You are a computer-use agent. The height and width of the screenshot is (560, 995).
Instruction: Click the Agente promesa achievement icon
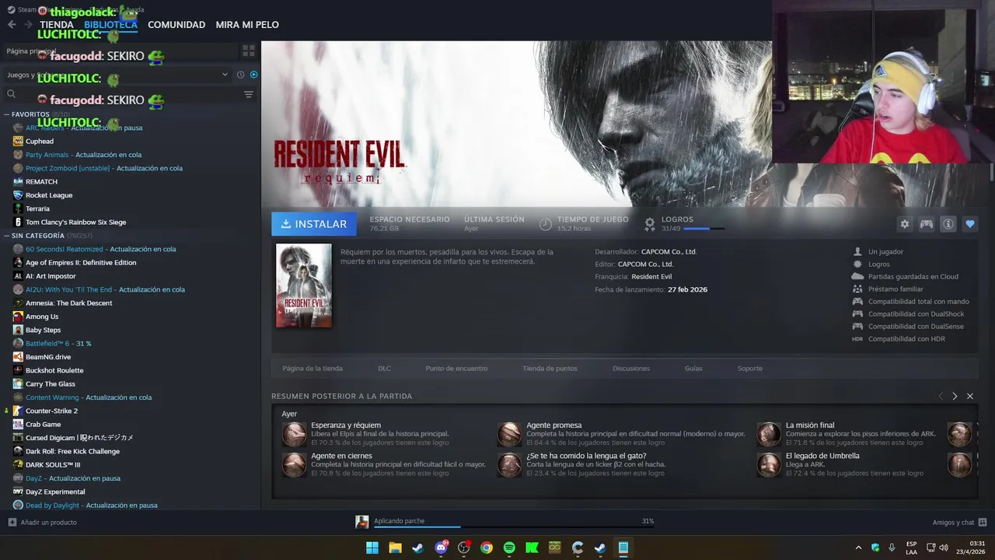(x=509, y=434)
